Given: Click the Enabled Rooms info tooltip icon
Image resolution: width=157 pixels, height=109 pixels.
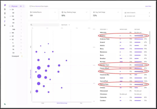Looking at the screenshot, I should (x=55, y=12).
